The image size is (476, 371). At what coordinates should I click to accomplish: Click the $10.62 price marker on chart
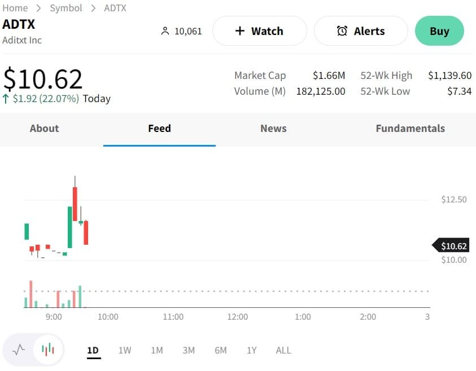point(452,246)
